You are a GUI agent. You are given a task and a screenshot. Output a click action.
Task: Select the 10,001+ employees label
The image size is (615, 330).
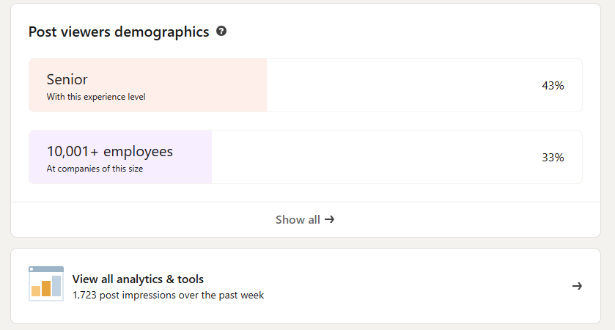tap(110, 152)
